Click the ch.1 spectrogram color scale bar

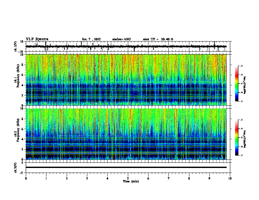pos(237,84)
